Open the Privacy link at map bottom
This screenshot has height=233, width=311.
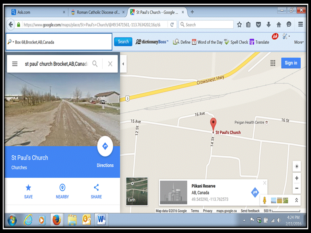pyautogui.click(x=207, y=211)
